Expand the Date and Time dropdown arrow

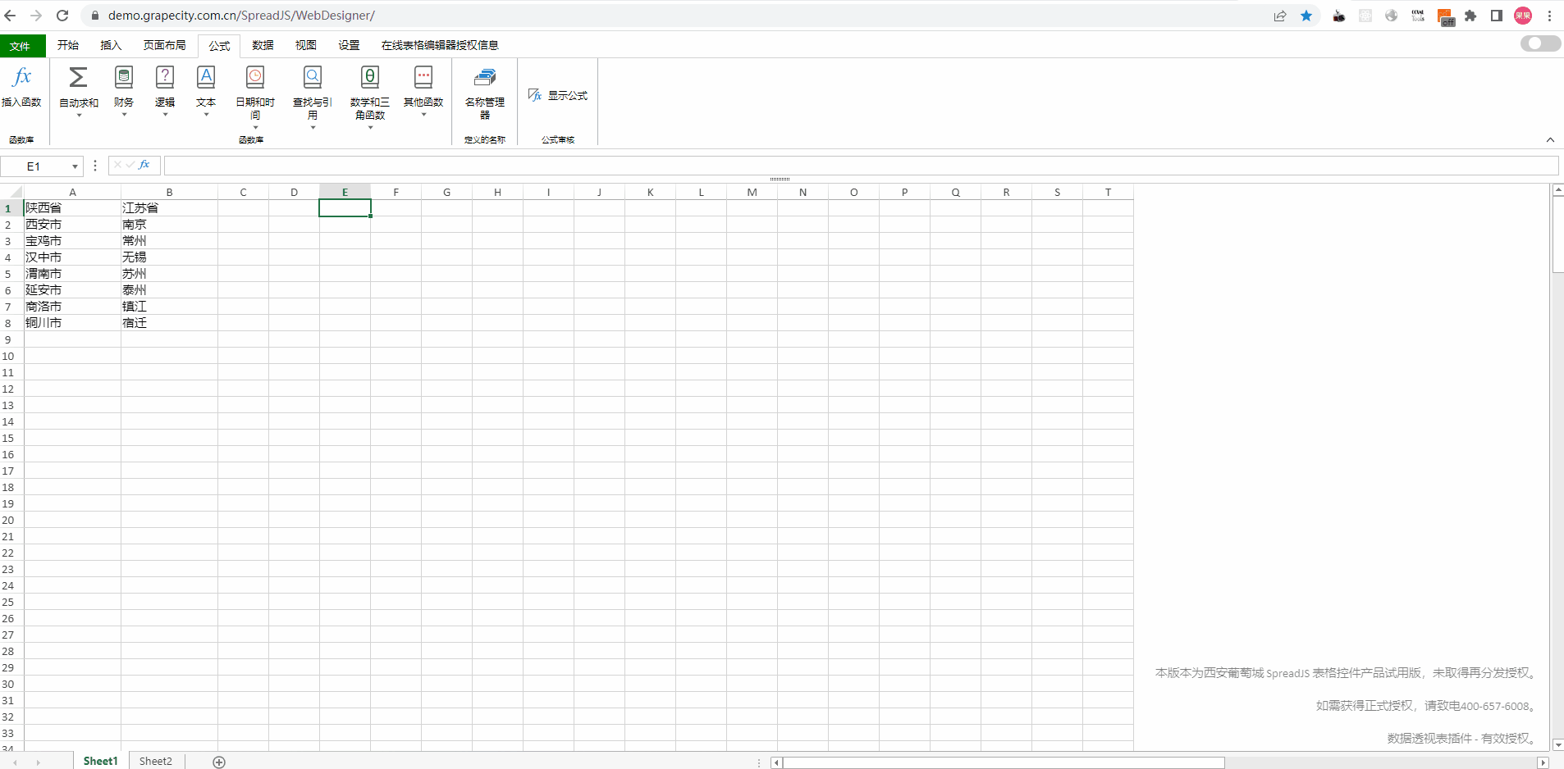[255, 128]
